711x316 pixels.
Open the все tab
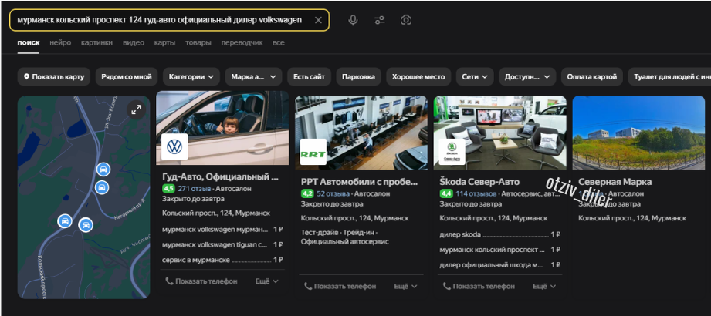(x=279, y=42)
